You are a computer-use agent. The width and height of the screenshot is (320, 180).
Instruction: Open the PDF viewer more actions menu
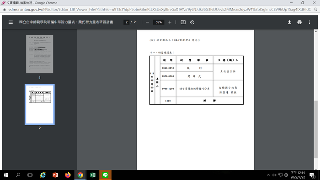(309, 22)
